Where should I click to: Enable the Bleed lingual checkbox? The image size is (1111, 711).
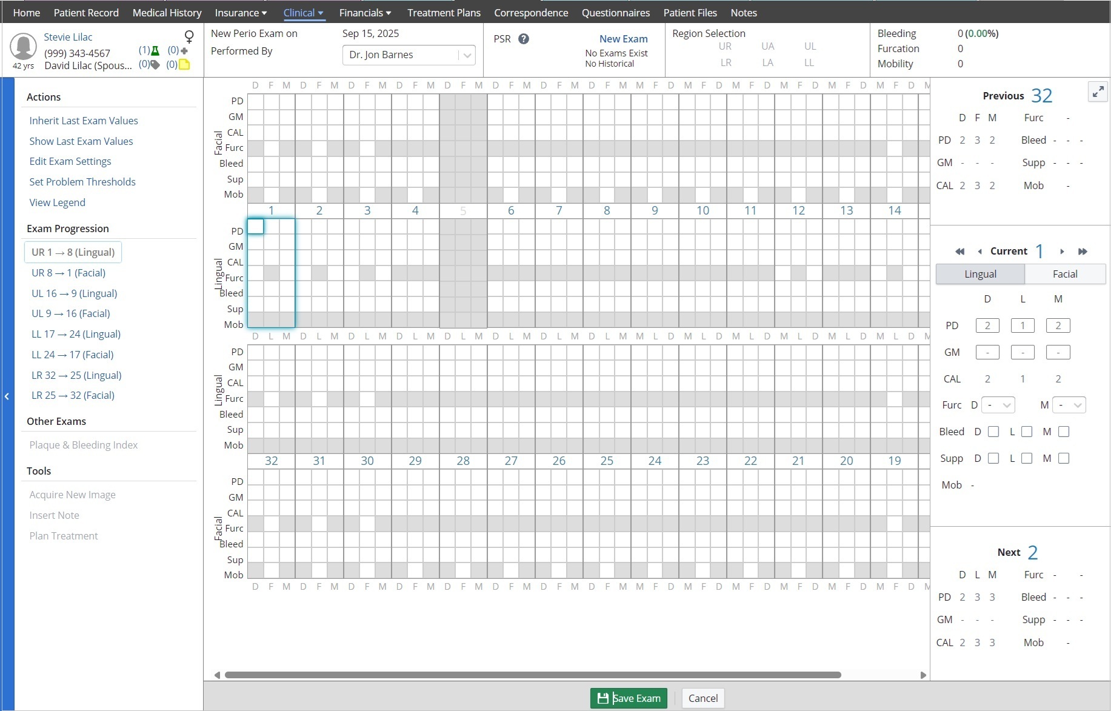pos(1027,432)
